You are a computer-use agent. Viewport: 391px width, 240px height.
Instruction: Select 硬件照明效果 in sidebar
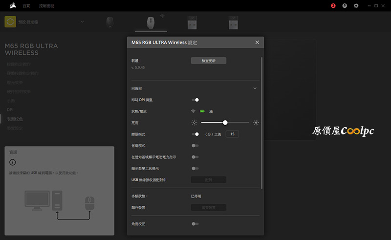point(19,92)
